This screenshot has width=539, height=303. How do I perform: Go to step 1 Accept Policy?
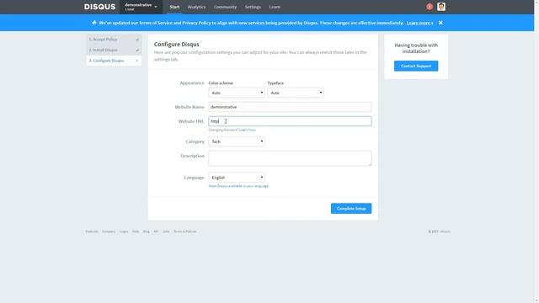coord(114,40)
